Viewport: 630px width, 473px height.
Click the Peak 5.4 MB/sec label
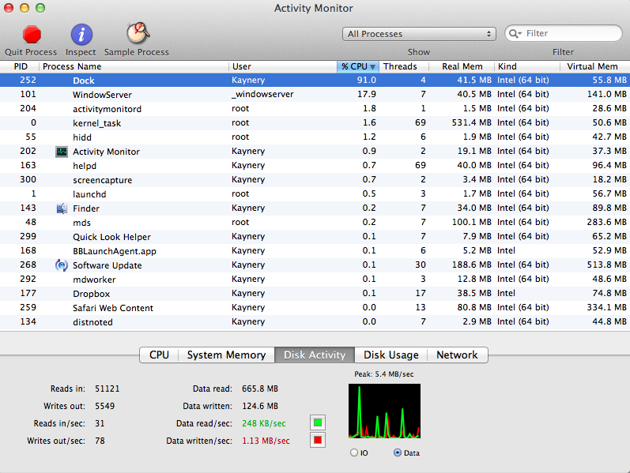pyautogui.click(x=383, y=374)
